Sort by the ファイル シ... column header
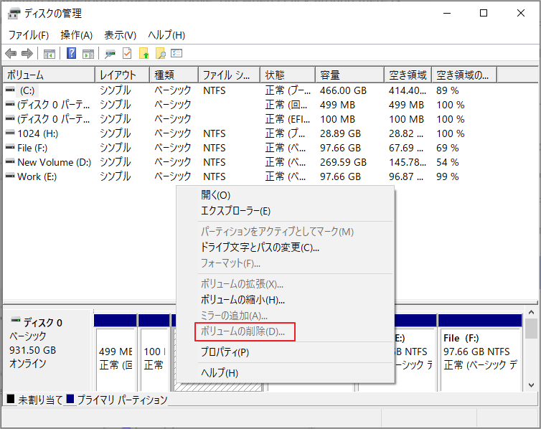 (x=230, y=75)
